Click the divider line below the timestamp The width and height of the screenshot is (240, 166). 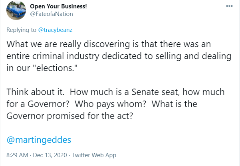tap(120, 165)
